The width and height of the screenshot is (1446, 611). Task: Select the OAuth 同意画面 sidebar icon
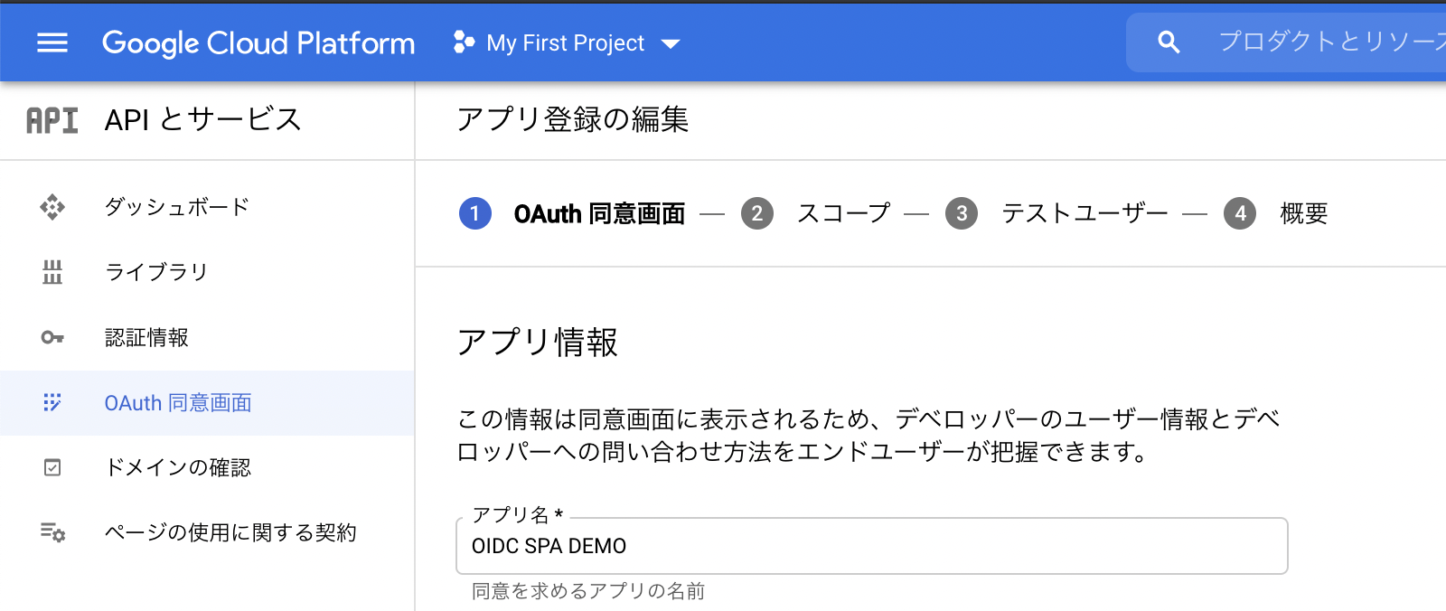54,403
